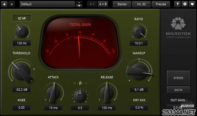
Task: Toggle the Delta monitoring button
Action: tap(178, 90)
